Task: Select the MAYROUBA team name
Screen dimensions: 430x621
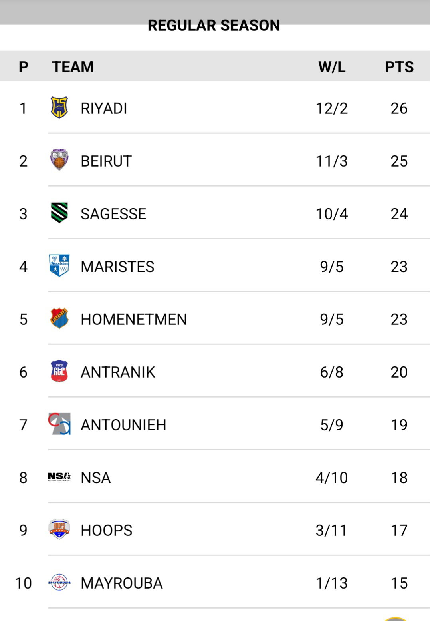Action: pos(121,583)
